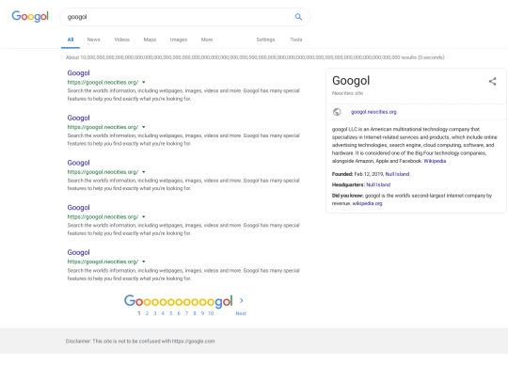Click the first result's green URL text
This screenshot has width=508, height=381.
coord(103,82)
